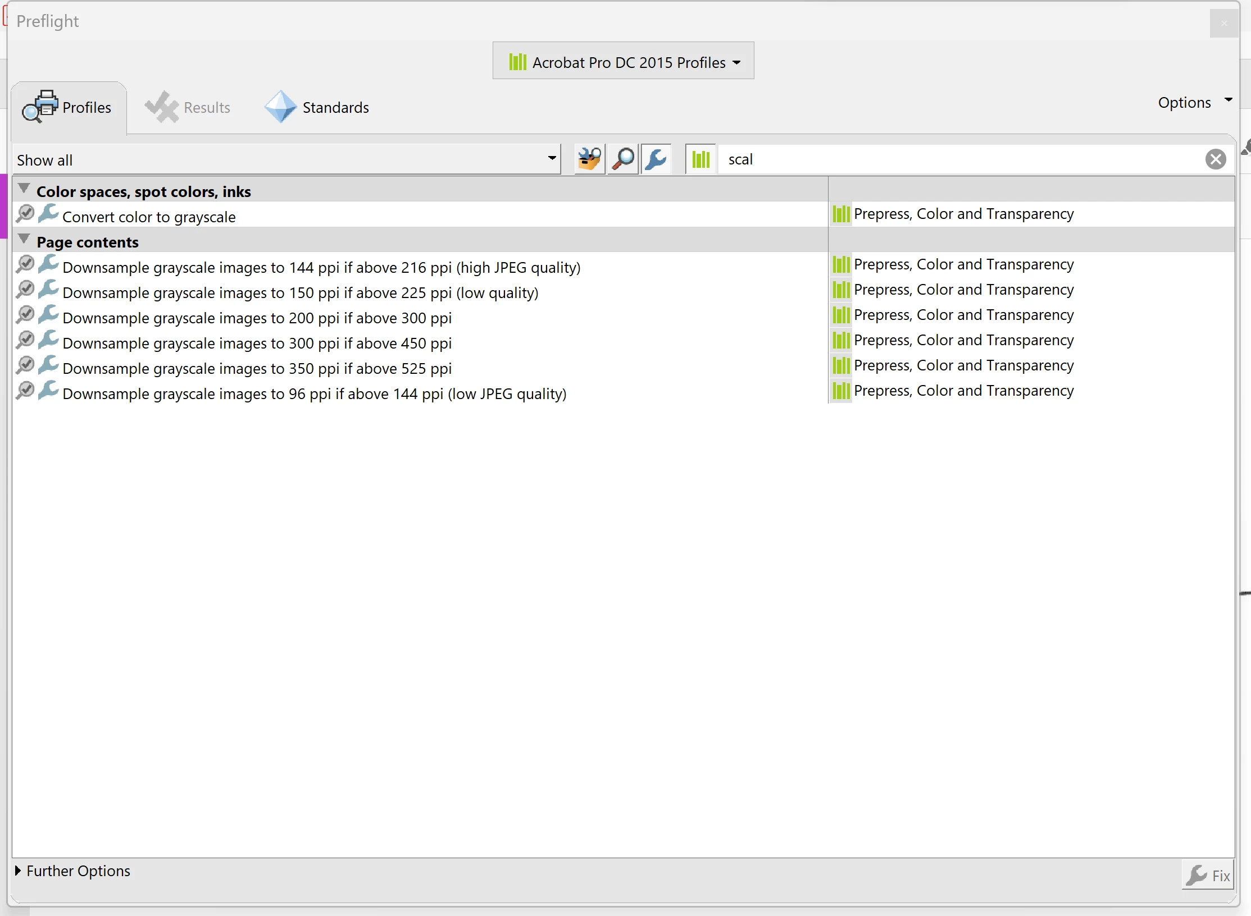
Task: Click library icon for Downsample to 200 ppi row
Action: coord(841,315)
